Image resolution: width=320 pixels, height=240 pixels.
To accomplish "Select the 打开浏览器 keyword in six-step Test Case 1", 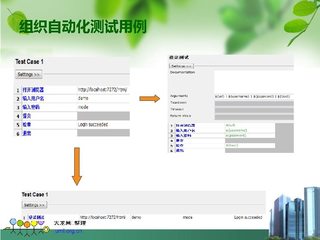I will (x=49, y=90).
